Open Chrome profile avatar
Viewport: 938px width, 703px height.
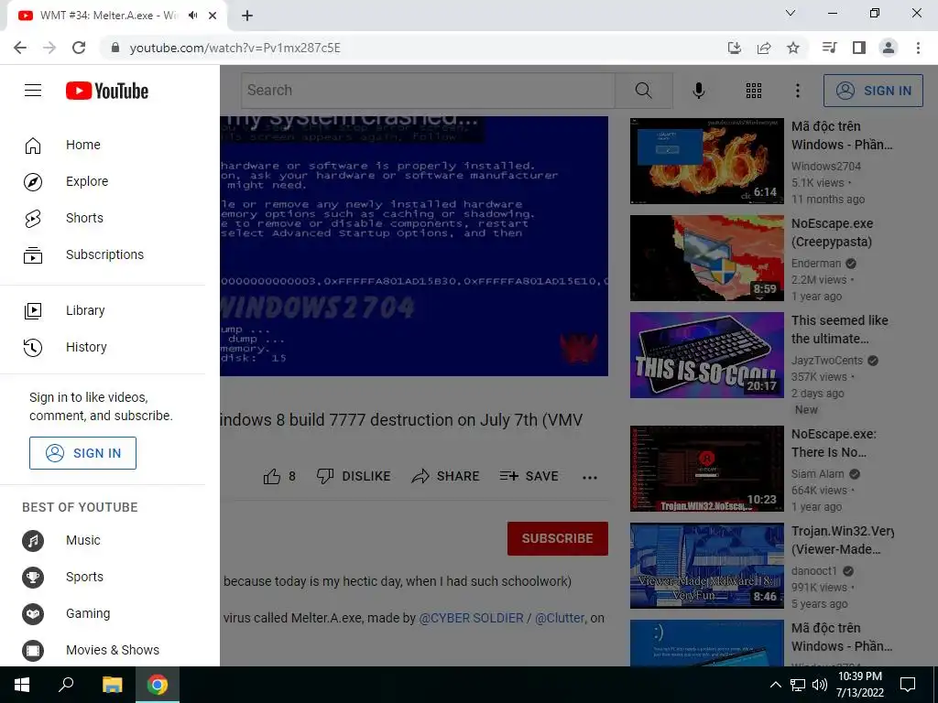889,48
